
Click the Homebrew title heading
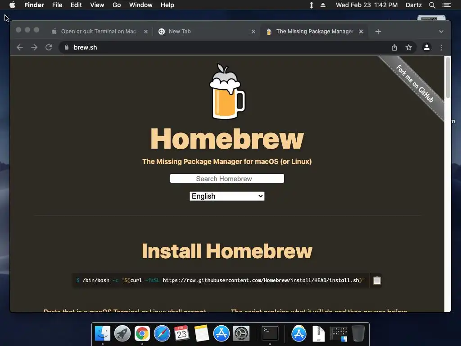[x=227, y=139]
